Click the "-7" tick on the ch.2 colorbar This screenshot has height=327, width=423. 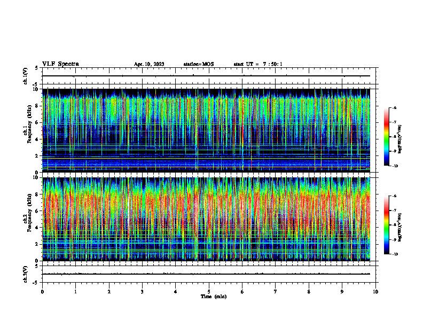click(394, 211)
